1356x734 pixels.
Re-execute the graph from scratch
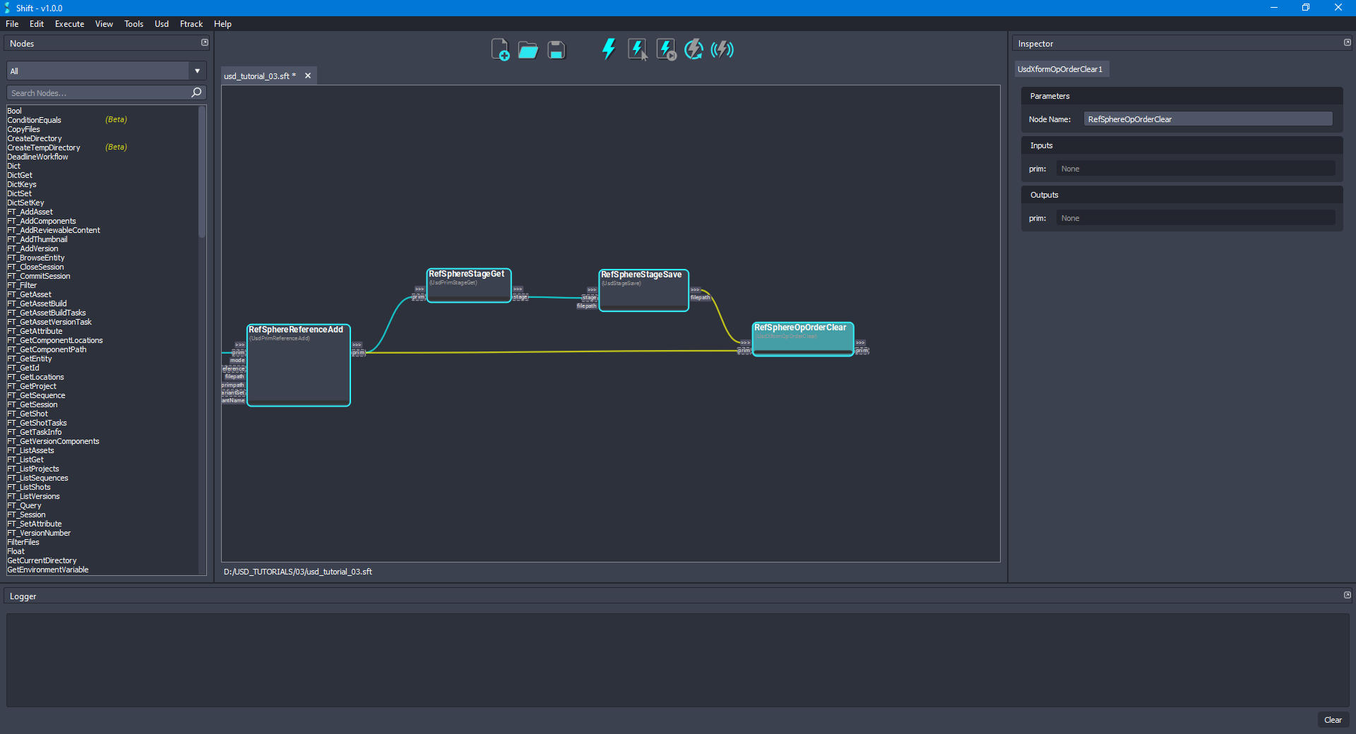click(x=694, y=49)
